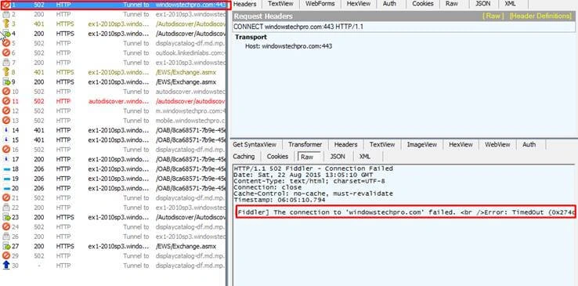Screen dimensions: 578x286
Task: Select session 6 outlook.linkedinlabs.com tunnel row
Action: tap(113, 53)
